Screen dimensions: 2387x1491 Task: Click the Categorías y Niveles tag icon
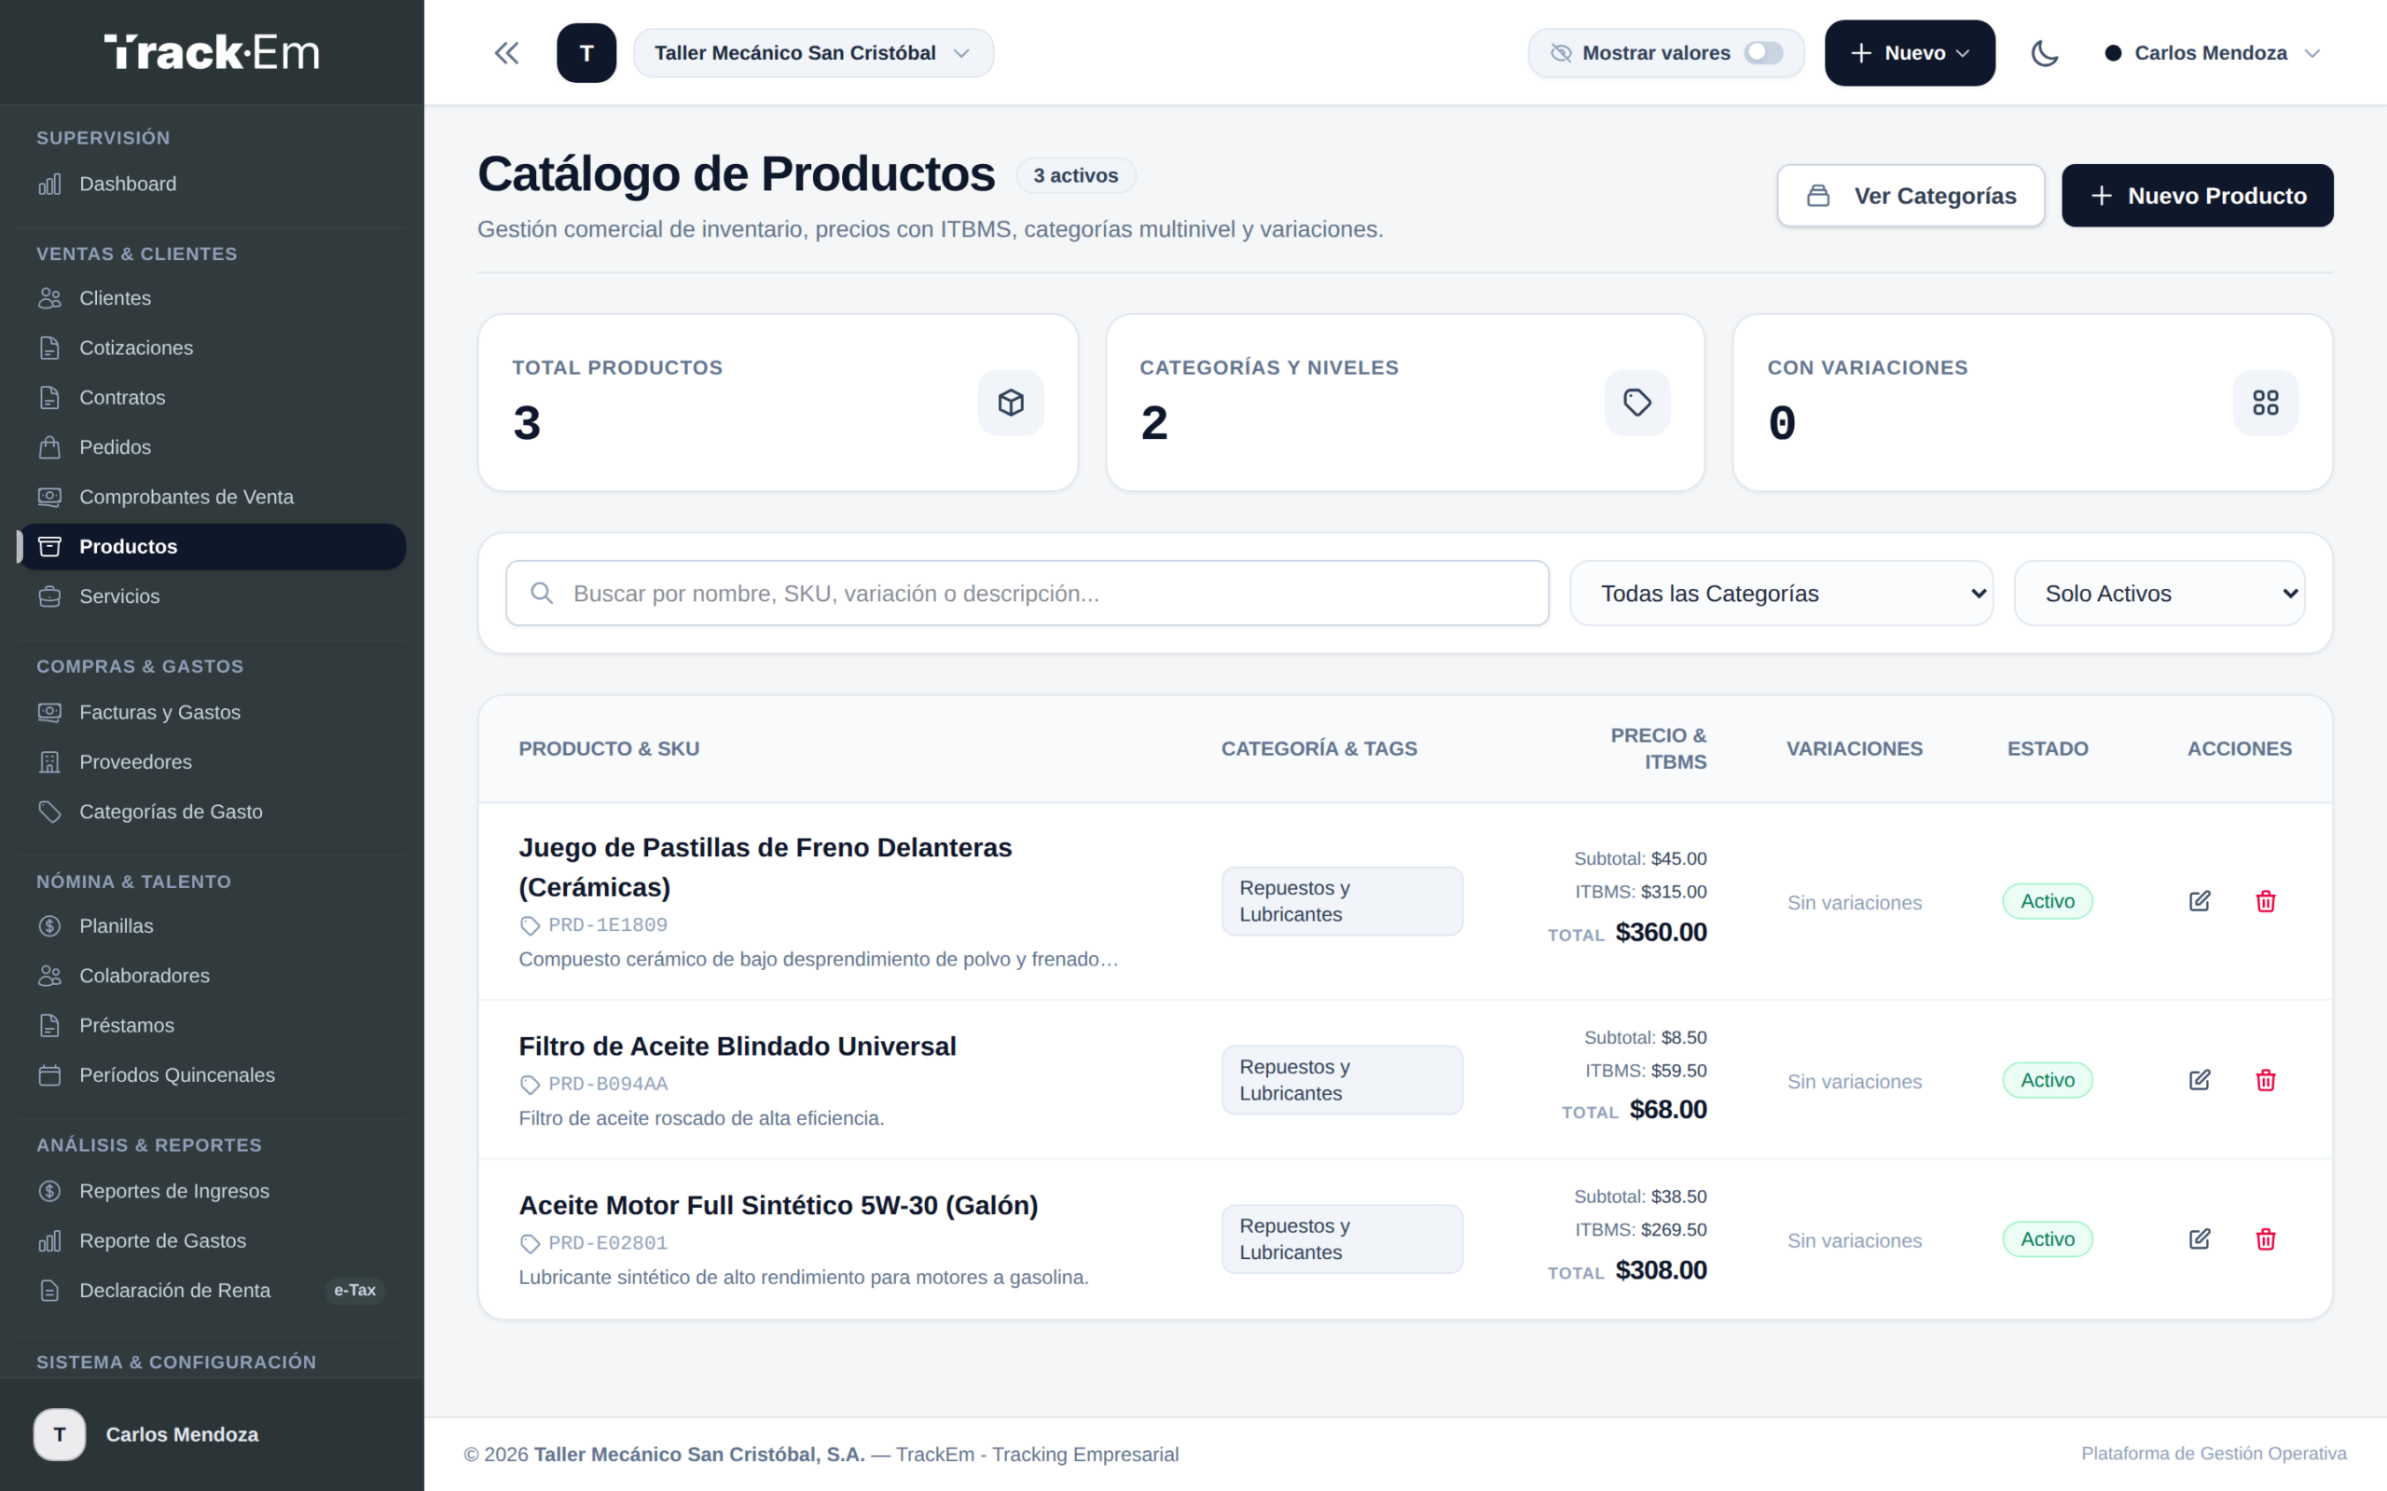coord(1637,403)
